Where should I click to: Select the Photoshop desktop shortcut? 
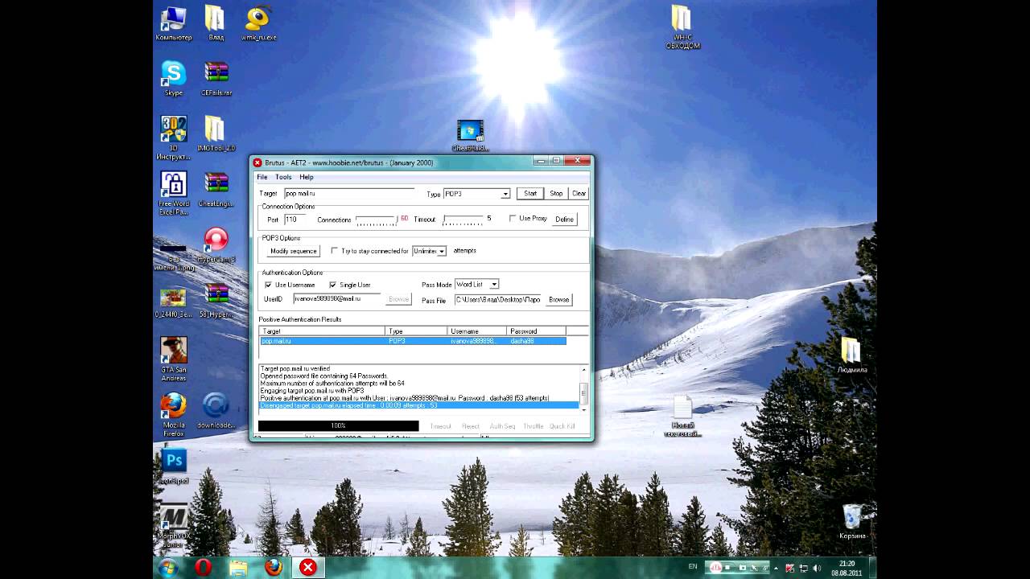174,466
